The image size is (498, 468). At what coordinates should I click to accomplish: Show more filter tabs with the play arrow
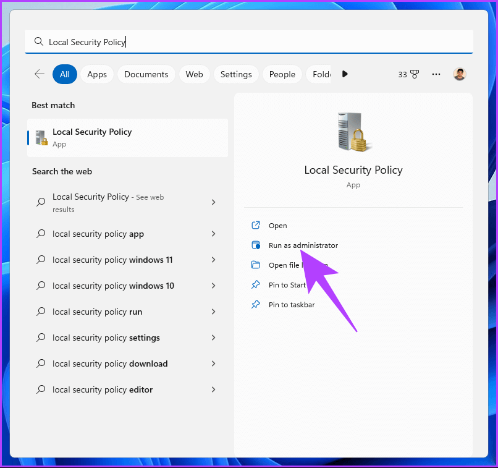[x=345, y=74]
